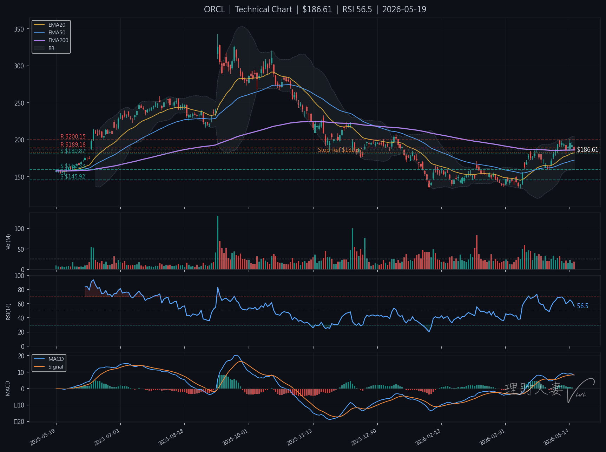The image size is (606, 452).
Task: Click the 'S $180.87' support label
Action: click(73, 151)
